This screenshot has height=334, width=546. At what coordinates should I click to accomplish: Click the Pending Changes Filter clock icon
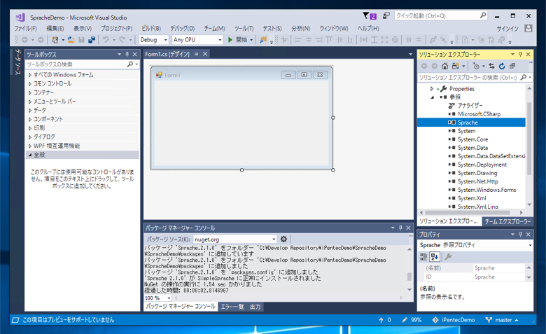(x=477, y=66)
